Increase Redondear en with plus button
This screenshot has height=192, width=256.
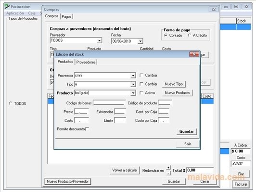pyautogui.click(x=168, y=167)
